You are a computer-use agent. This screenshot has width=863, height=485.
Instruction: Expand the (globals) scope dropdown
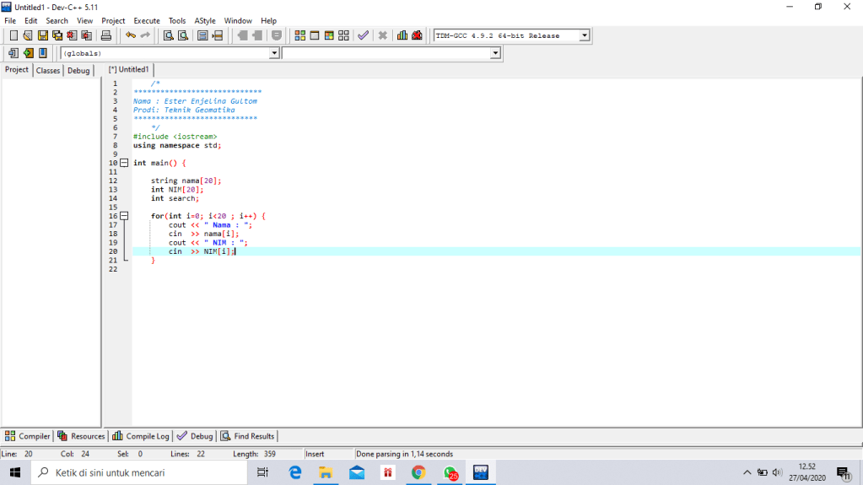pos(273,53)
